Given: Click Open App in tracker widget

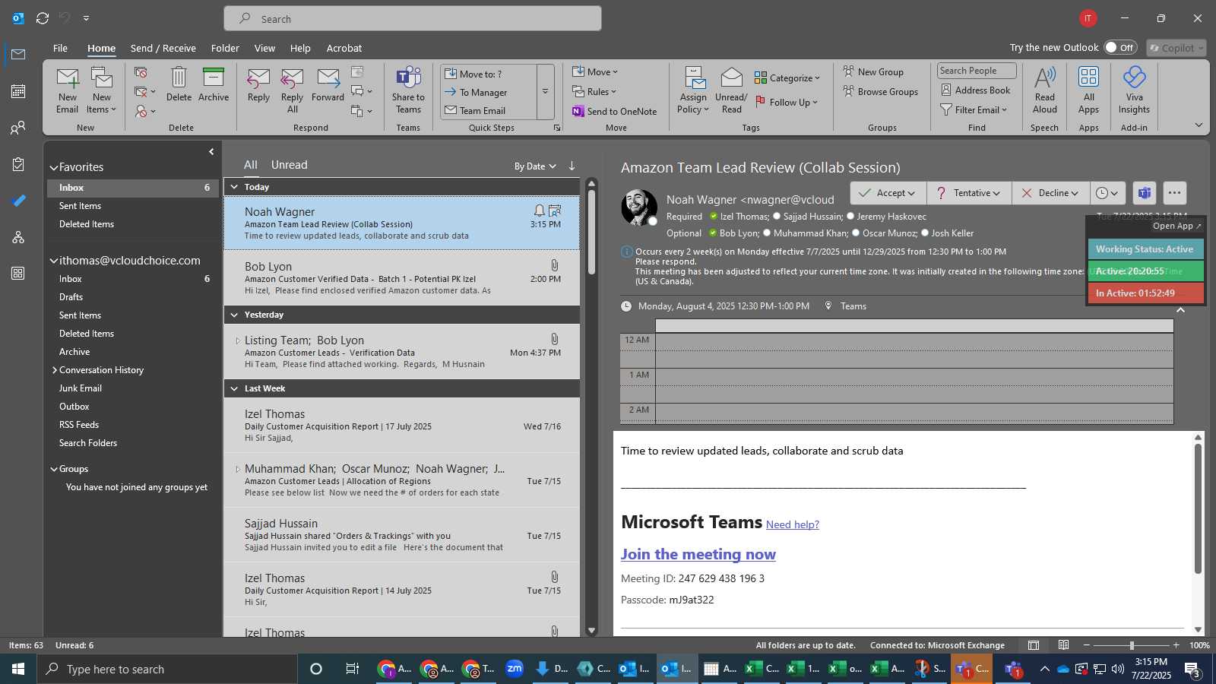Looking at the screenshot, I should tap(1176, 226).
